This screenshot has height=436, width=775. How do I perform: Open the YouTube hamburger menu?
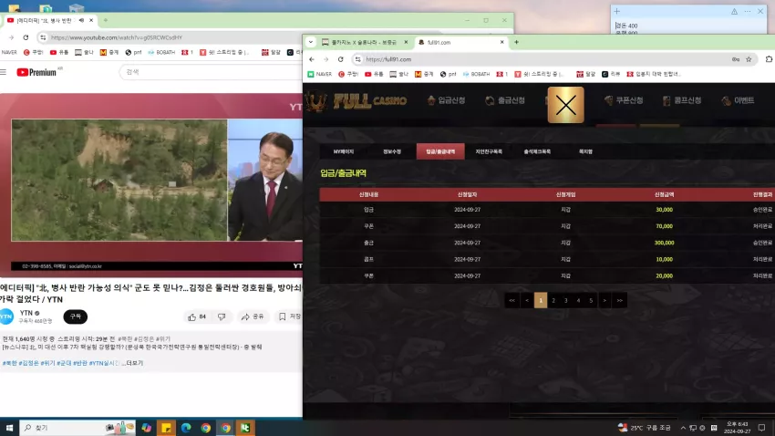click(x=4, y=72)
